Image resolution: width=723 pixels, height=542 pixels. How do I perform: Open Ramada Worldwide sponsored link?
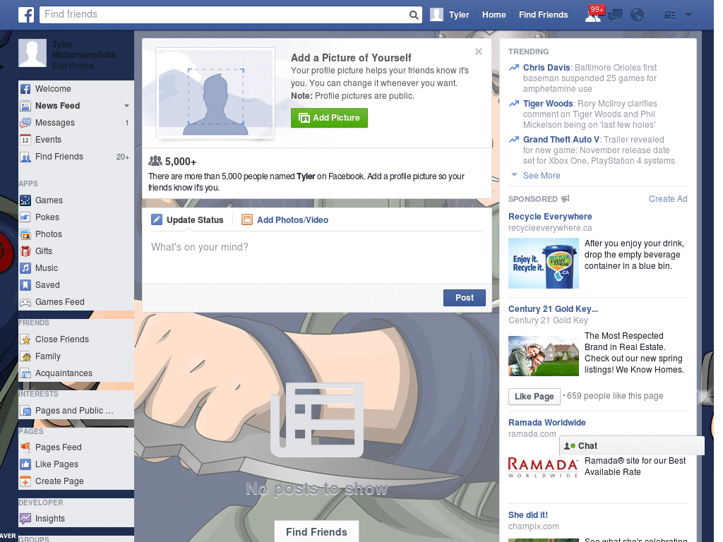point(547,423)
